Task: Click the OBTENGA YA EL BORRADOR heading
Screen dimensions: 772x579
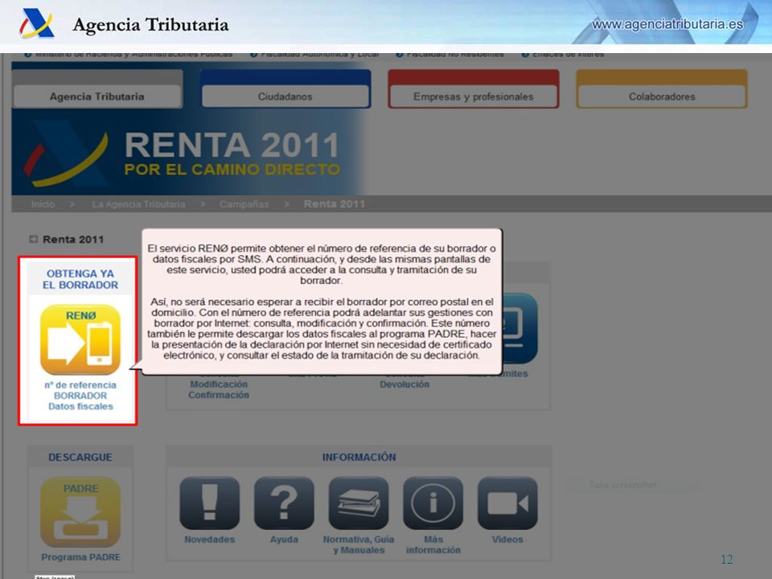Action: 80,279
